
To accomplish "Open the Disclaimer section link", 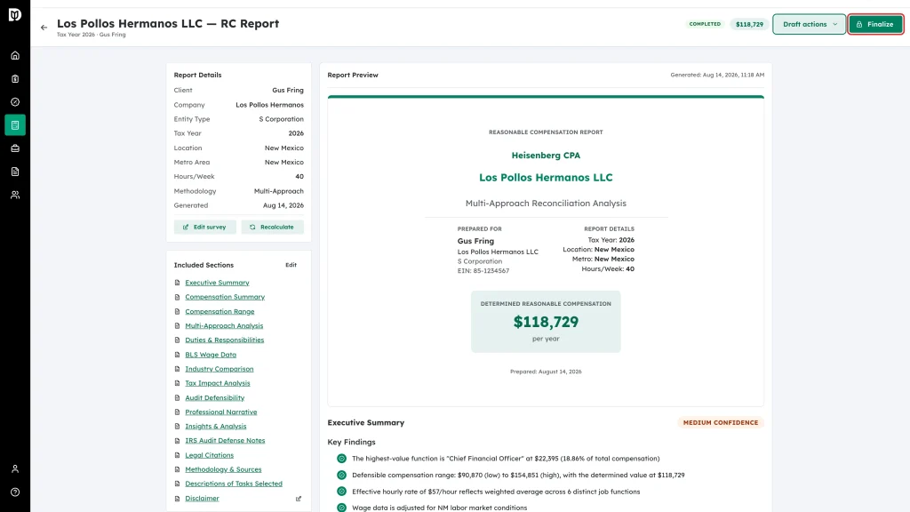I will point(202,499).
